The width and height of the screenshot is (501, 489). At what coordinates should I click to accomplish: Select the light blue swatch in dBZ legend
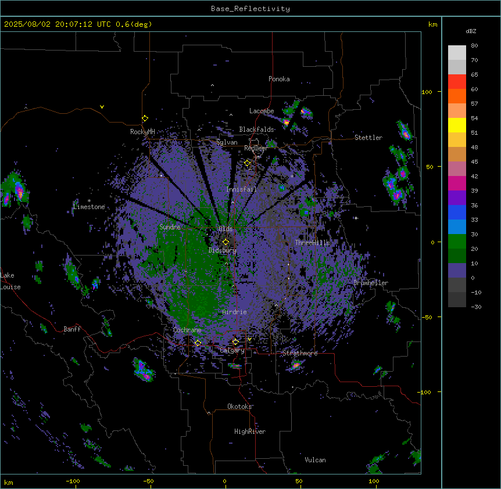(x=457, y=226)
